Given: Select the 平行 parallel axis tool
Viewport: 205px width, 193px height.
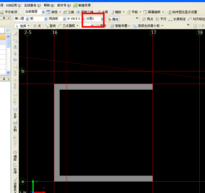Looking at the screenshot, I should click(x=161, y=19).
